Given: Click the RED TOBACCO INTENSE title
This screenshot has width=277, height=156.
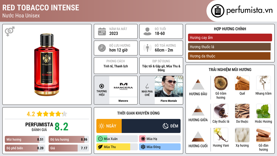Looking at the screenshot, I should tap(41, 8).
